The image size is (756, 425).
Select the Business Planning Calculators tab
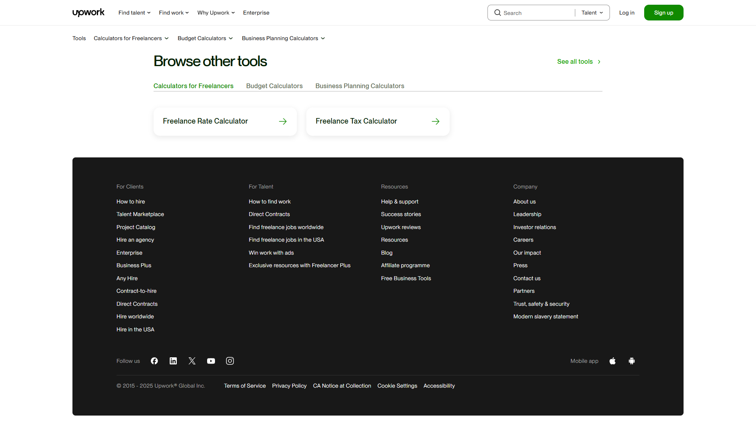(359, 86)
